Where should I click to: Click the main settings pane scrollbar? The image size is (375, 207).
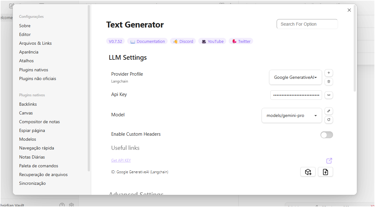[355, 48]
